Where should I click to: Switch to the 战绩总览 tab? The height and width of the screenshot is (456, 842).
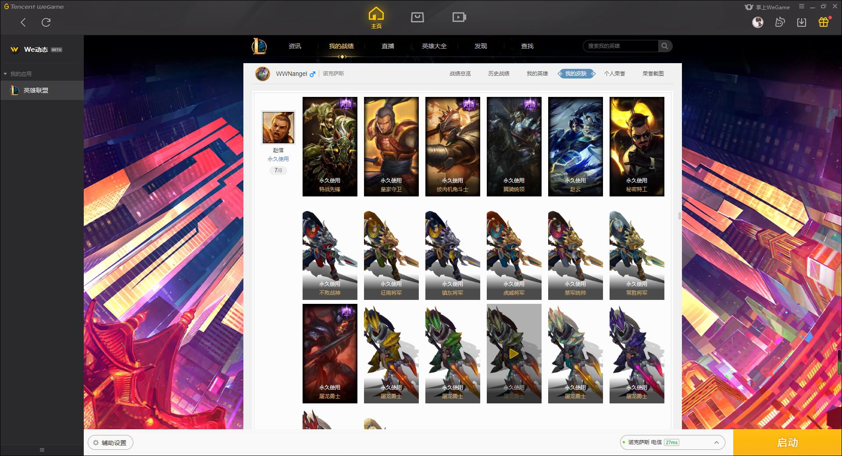[460, 74]
